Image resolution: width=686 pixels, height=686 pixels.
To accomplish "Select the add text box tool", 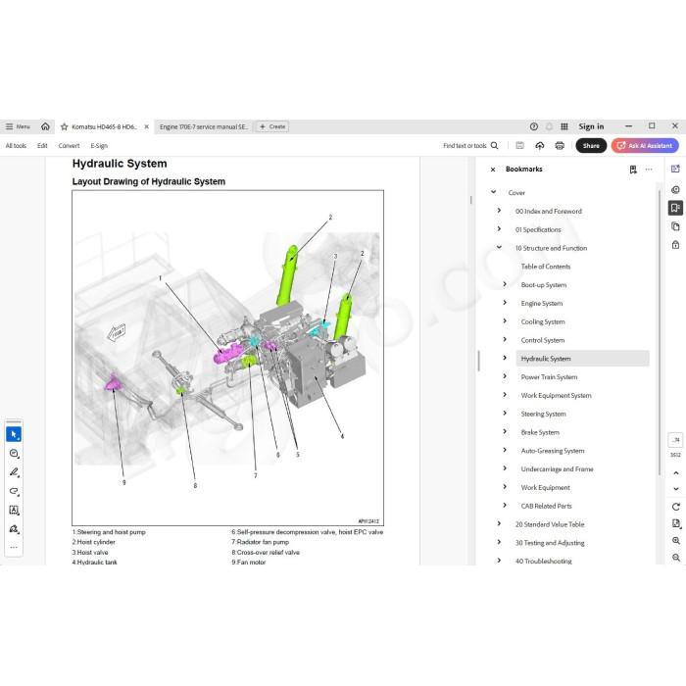I will [x=14, y=510].
